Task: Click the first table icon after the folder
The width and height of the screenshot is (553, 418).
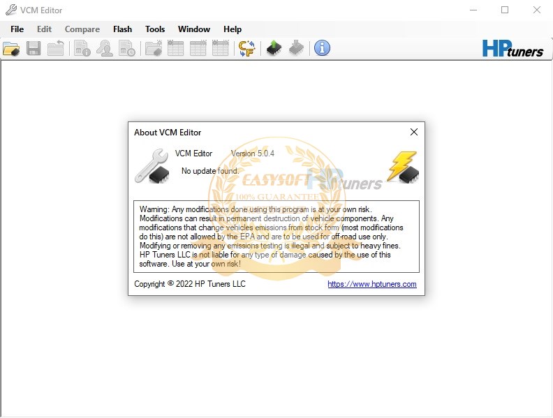Action: coord(176,48)
